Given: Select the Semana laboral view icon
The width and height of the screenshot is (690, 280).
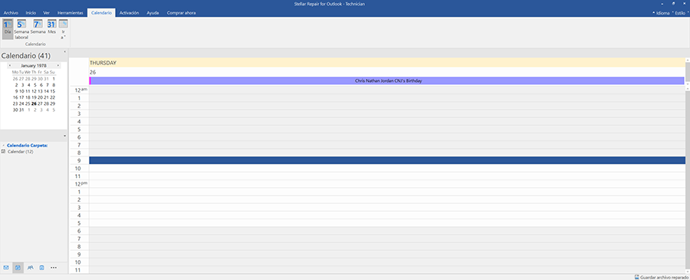Looking at the screenshot, I should point(21,25).
